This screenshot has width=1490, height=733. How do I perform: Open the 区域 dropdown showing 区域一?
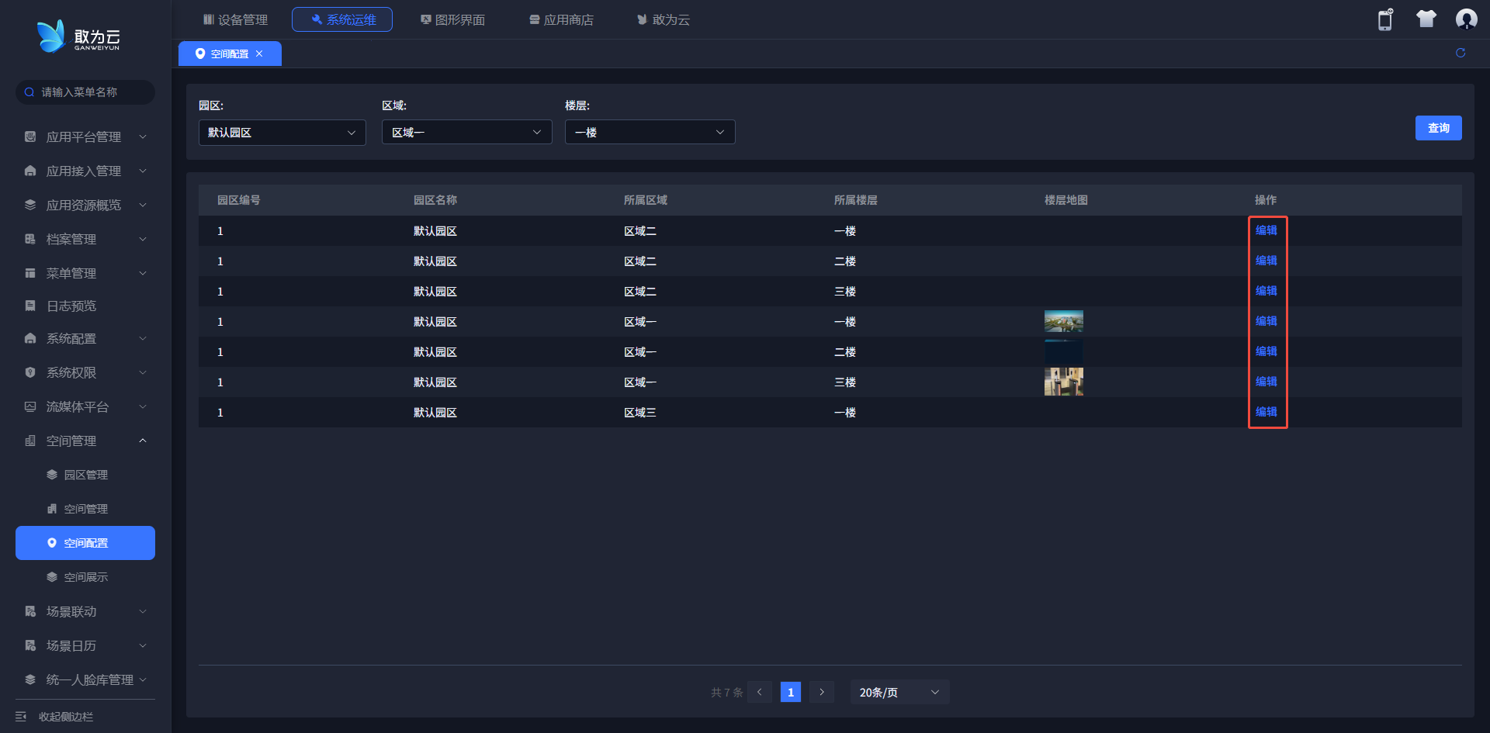[466, 133]
